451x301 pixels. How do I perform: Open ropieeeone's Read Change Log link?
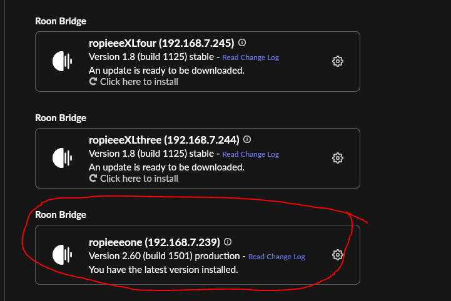[276, 257]
